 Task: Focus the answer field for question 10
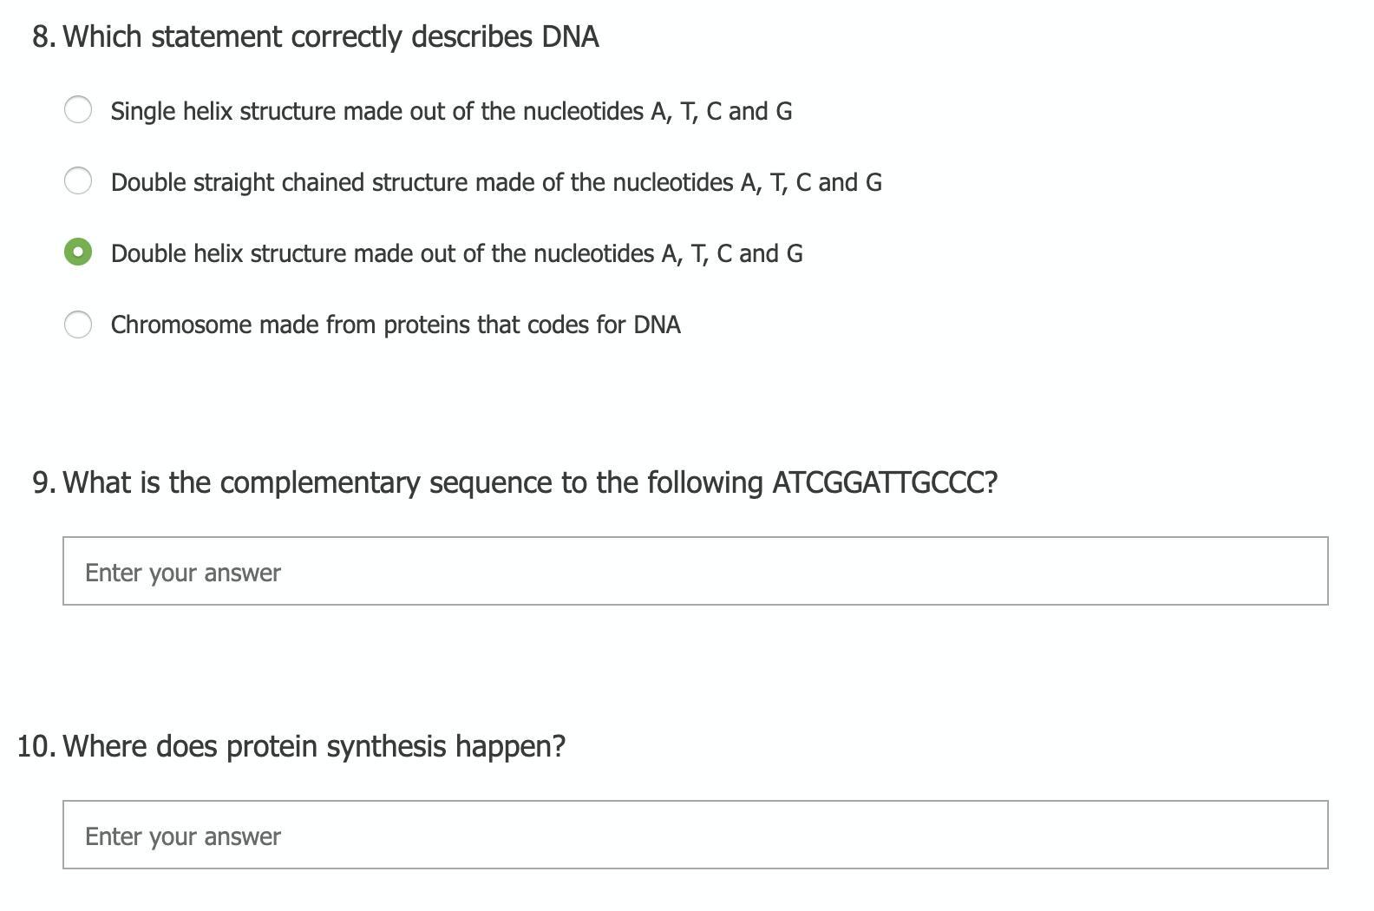coord(695,835)
